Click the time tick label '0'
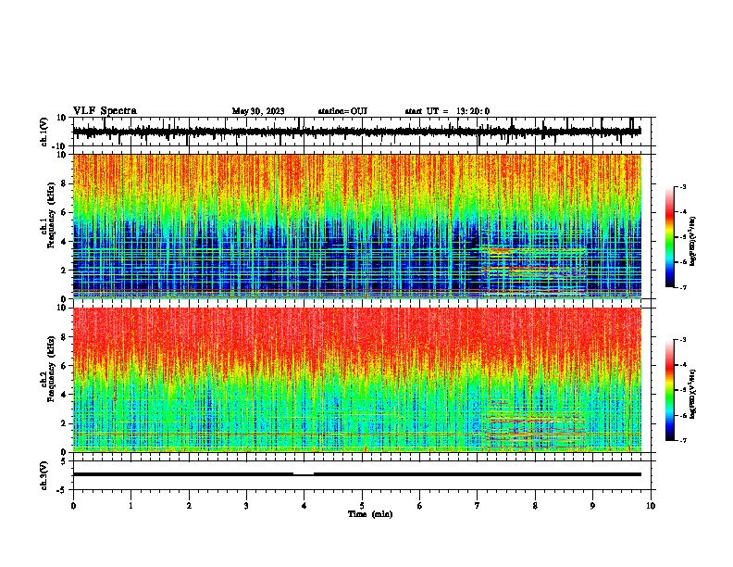The image size is (733, 567). coord(73,506)
